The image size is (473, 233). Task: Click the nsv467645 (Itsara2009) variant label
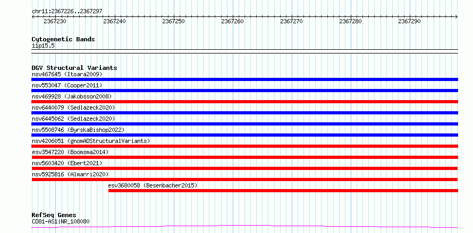67,74
